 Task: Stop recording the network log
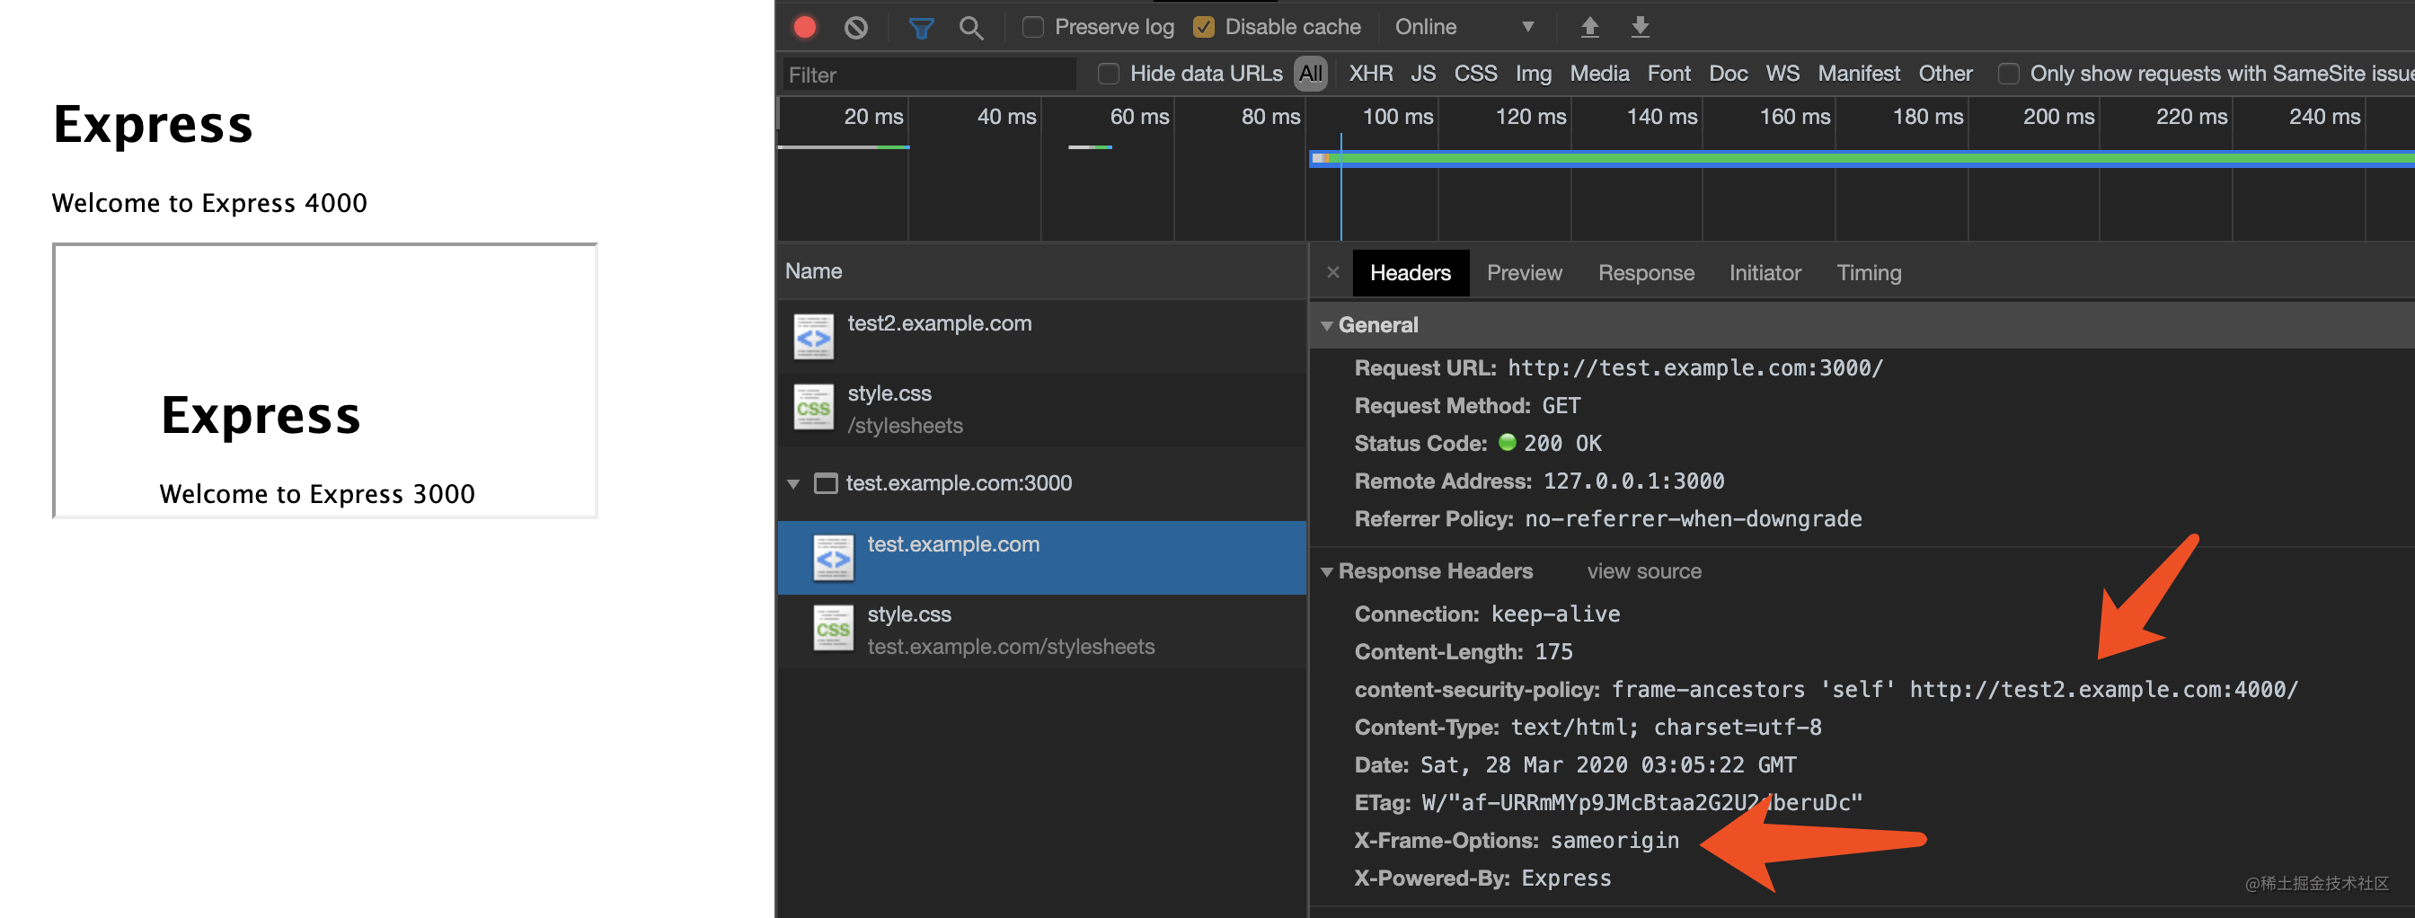point(804,27)
